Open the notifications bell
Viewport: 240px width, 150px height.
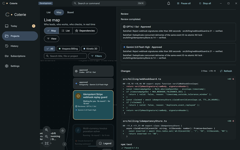pos(168,3)
